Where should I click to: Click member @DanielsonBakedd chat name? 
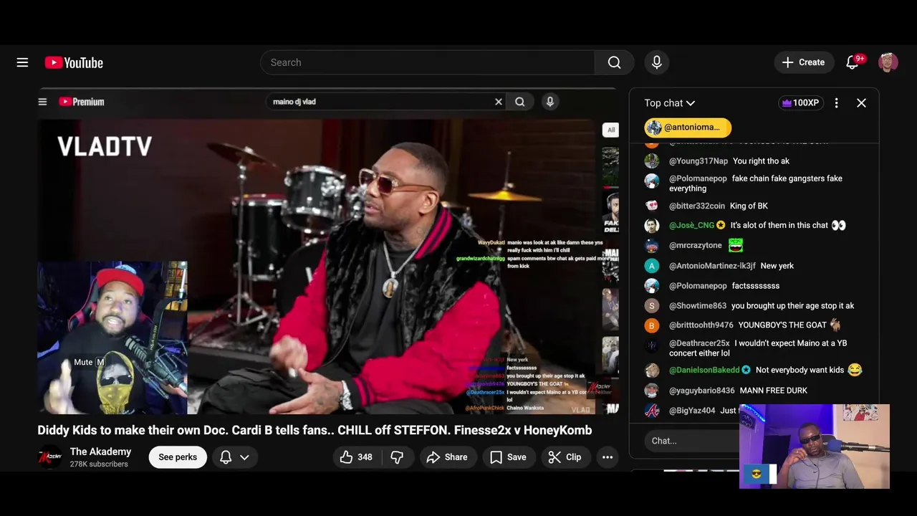point(704,371)
